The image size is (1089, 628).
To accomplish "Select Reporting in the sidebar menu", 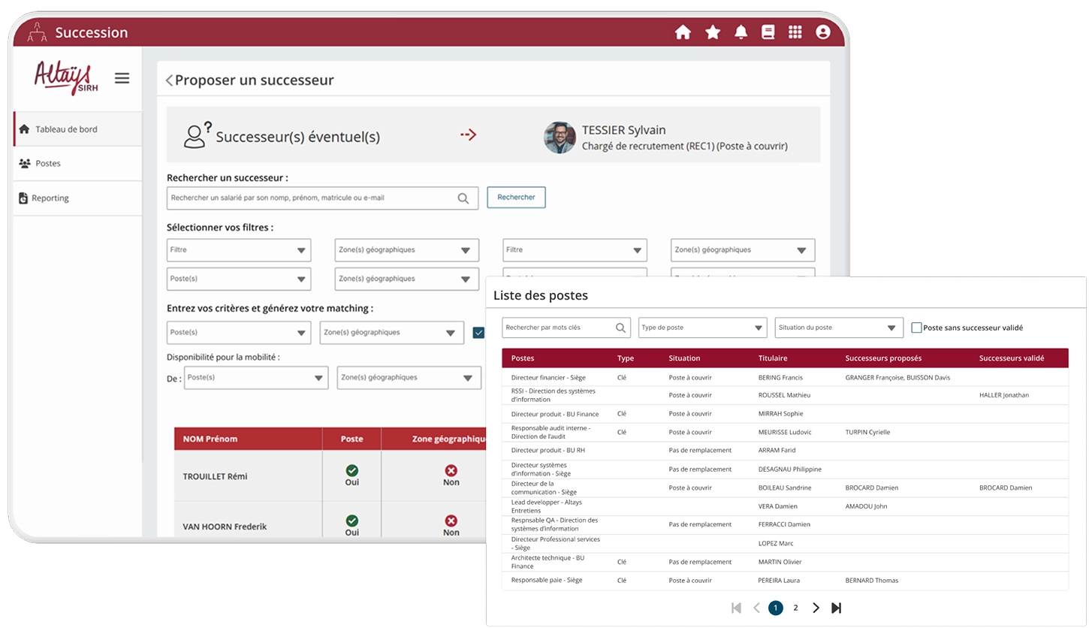I will (x=50, y=198).
